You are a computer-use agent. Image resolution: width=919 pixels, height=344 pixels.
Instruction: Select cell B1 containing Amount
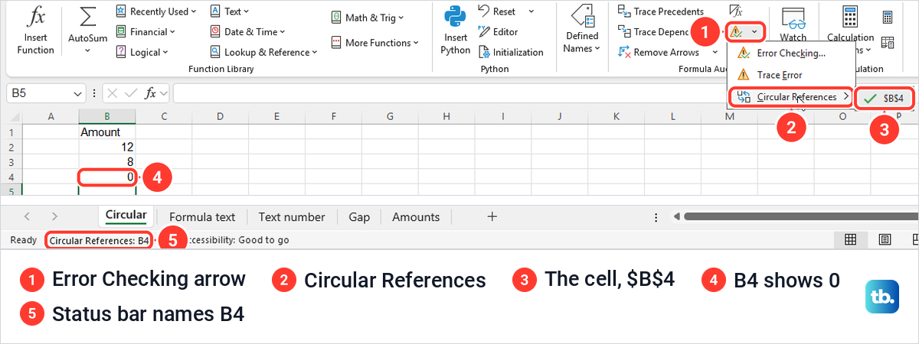[x=107, y=131]
